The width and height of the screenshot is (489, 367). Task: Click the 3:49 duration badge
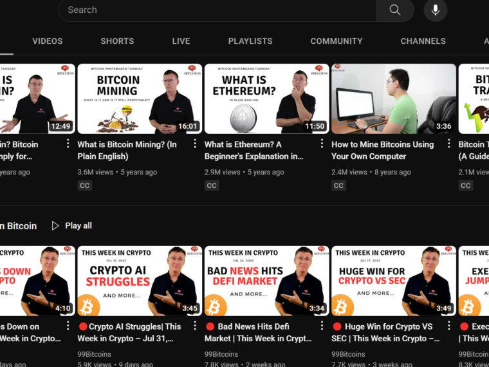click(443, 308)
